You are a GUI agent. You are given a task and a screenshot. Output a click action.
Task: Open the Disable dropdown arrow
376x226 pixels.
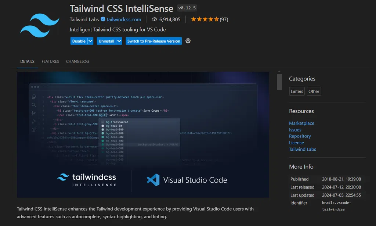(x=90, y=41)
